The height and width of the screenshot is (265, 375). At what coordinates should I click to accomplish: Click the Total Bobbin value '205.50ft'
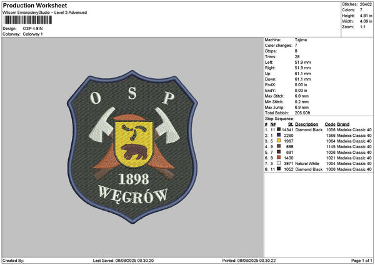(302, 113)
